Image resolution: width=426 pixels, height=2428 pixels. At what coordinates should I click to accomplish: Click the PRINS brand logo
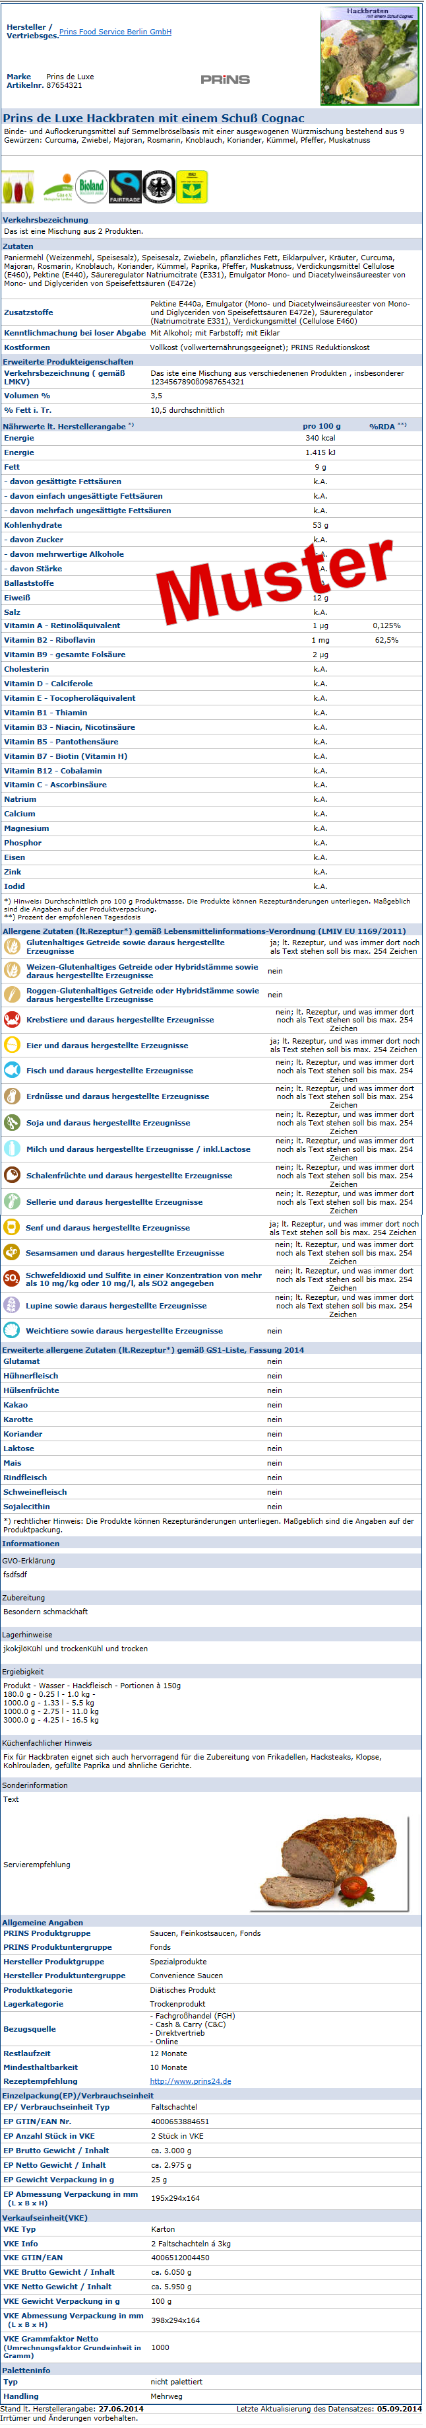(225, 80)
